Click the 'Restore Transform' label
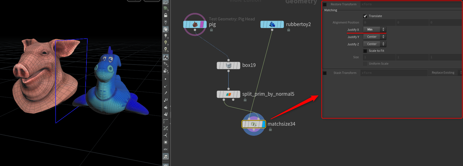The height and width of the screenshot is (166, 463). tap(343, 4)
